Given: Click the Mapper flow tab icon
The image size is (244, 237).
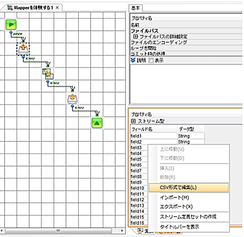Looking at the screenshot, I should (x=10, y=8).
